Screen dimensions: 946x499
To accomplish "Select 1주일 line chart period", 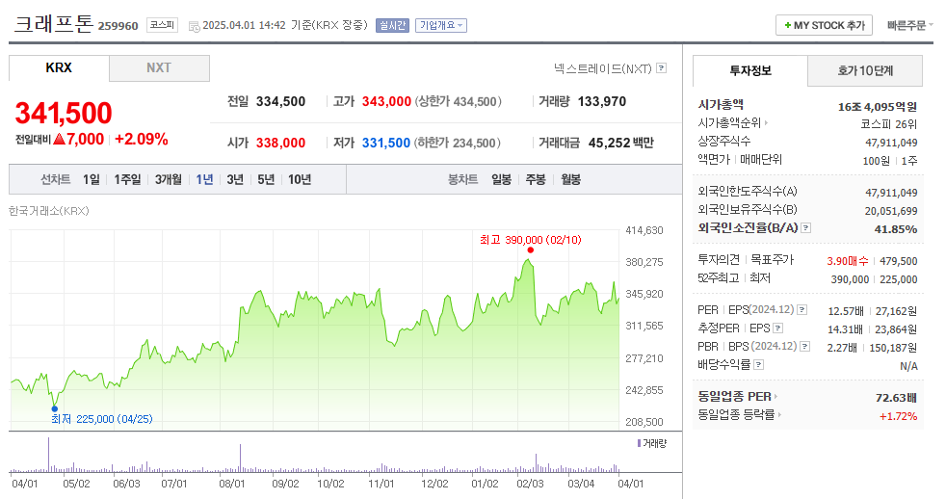I will pos(127,180).
